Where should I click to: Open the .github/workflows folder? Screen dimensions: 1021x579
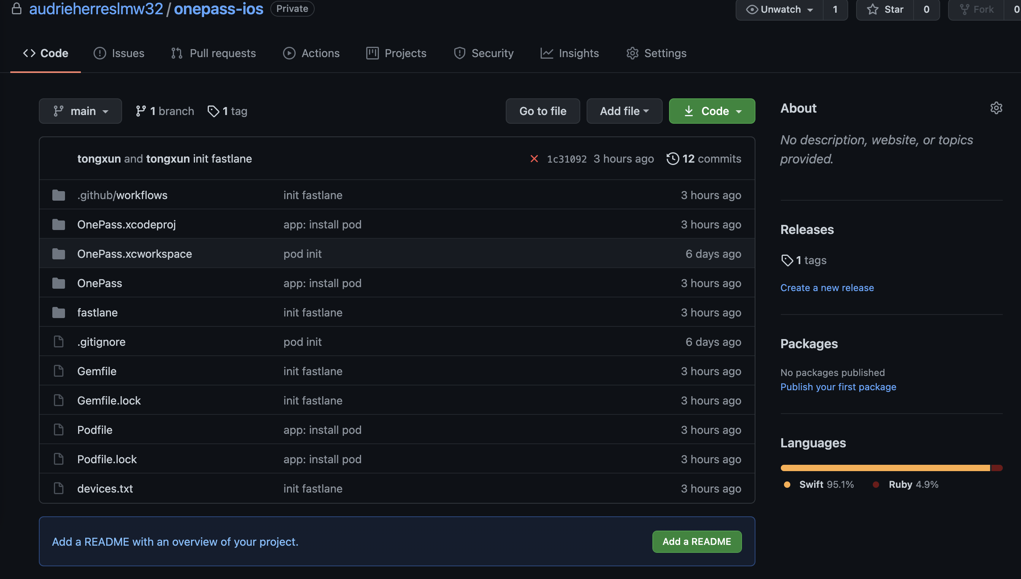coord(122,195)
